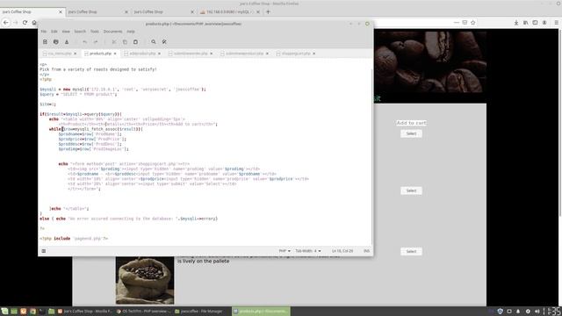This screenshot has height=316, width=562.
Task: Open PHP language dropdown in status bar
Action: coord(285,251)
